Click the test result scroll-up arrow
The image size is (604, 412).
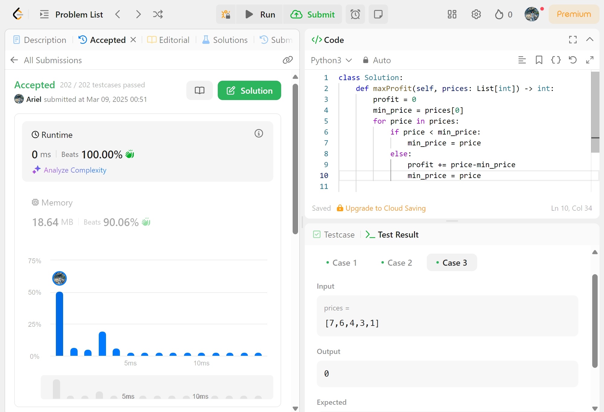[x=595, y=252]
